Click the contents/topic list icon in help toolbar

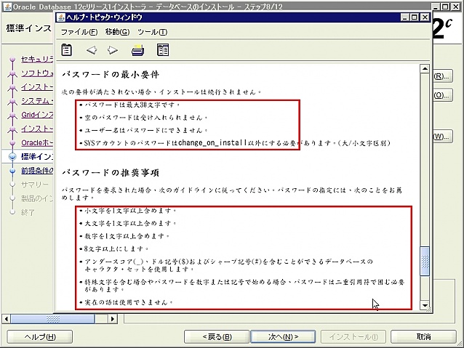[x=67, y=49]
